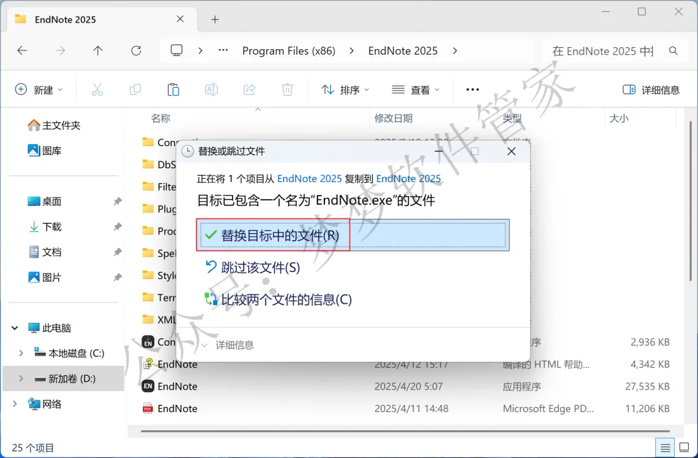Image resolution: width=698 pixels, height=458 pixels.
Task: Click chevron after EndNote 2025 breadcrumb
Action: click(x=454, y=51)
